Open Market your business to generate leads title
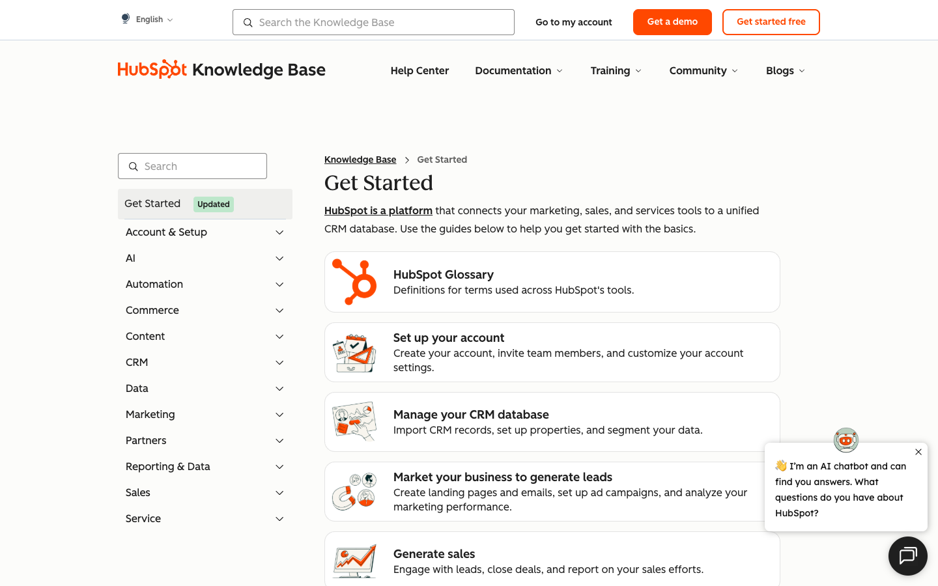This screenshot has width=938, height=586. [x=503, y=477]
